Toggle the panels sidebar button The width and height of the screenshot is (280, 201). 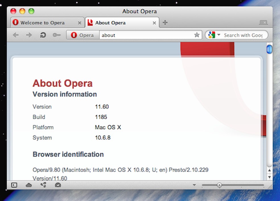pyautogui.click(x=14, y=185)
